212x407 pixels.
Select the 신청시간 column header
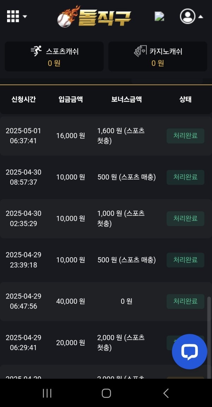[23, 100]
